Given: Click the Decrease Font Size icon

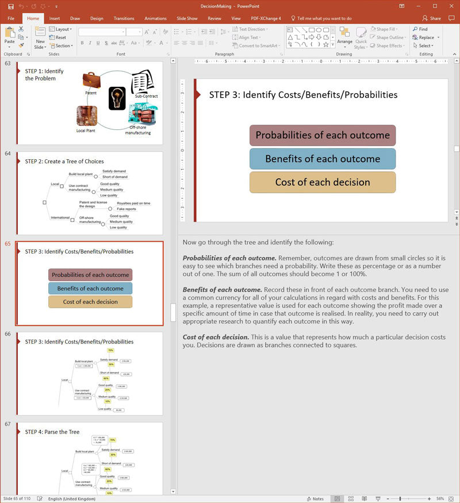Looking at the screenshot, I should (x=155, y=32).
